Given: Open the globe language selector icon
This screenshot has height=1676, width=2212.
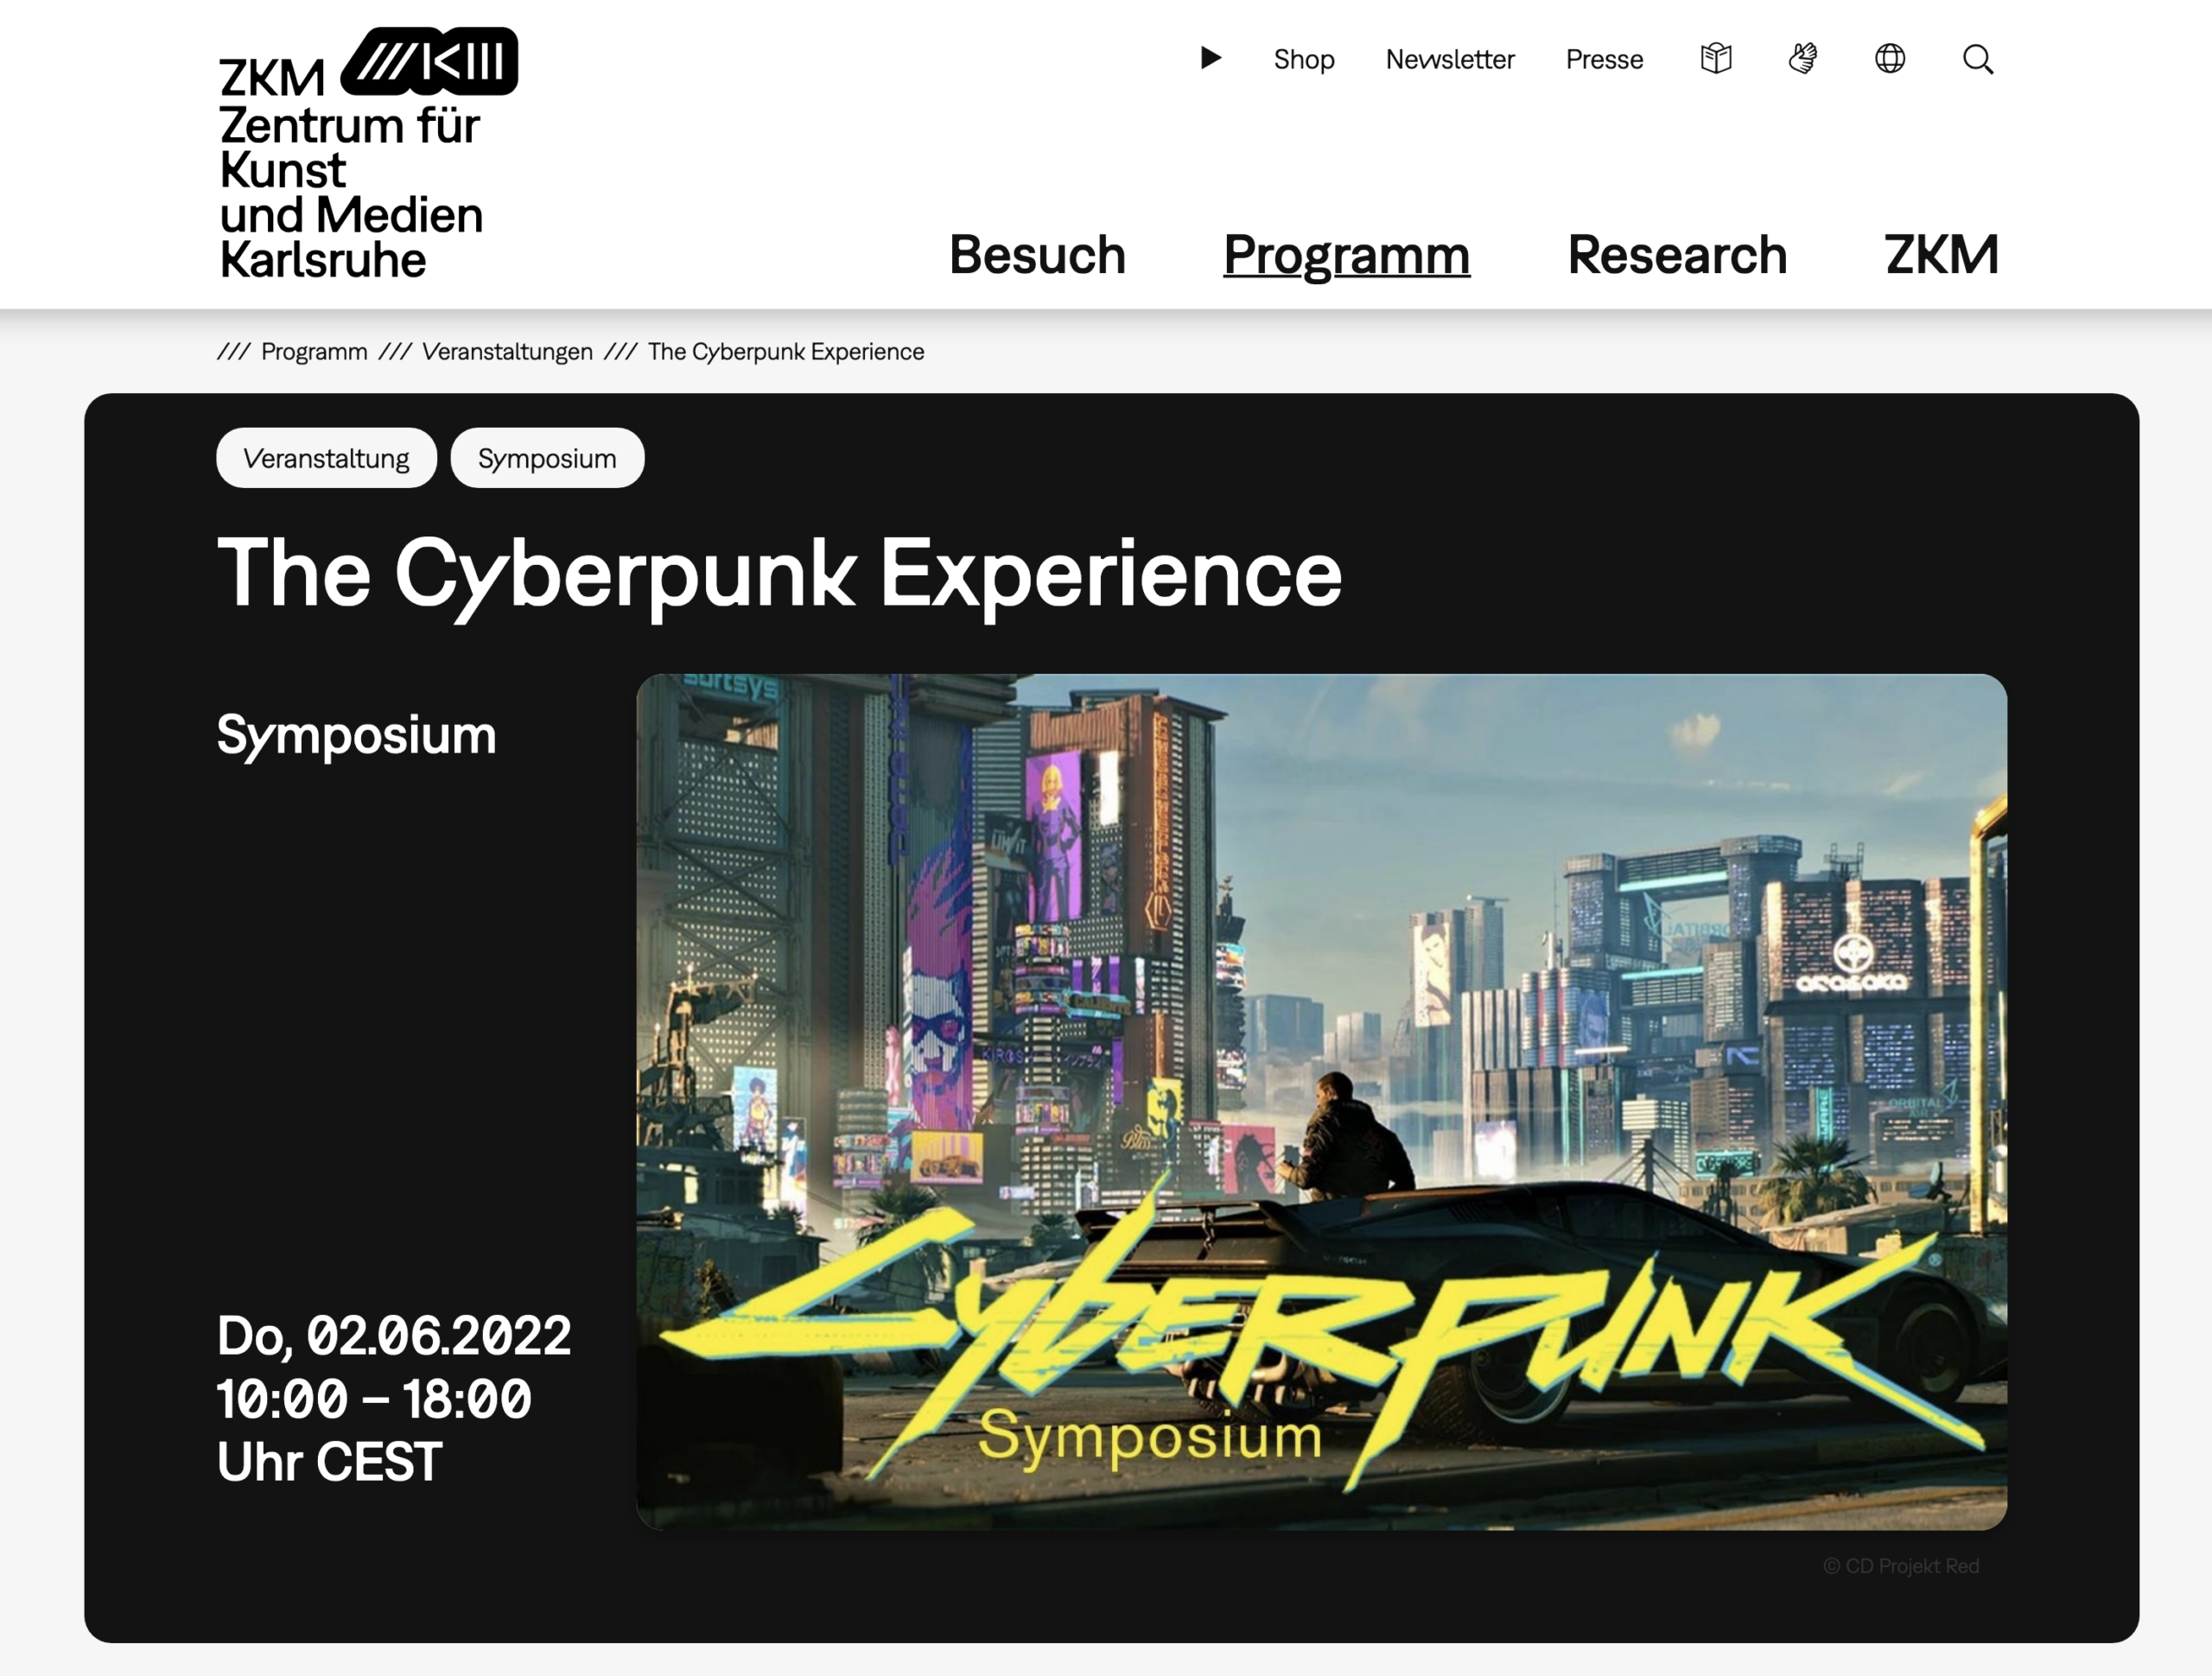Looking at the screenshot, I should (1889, 58).
